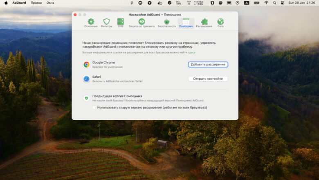
Task: Open the Основные settings tab
Action: click(x=91, y=23)
